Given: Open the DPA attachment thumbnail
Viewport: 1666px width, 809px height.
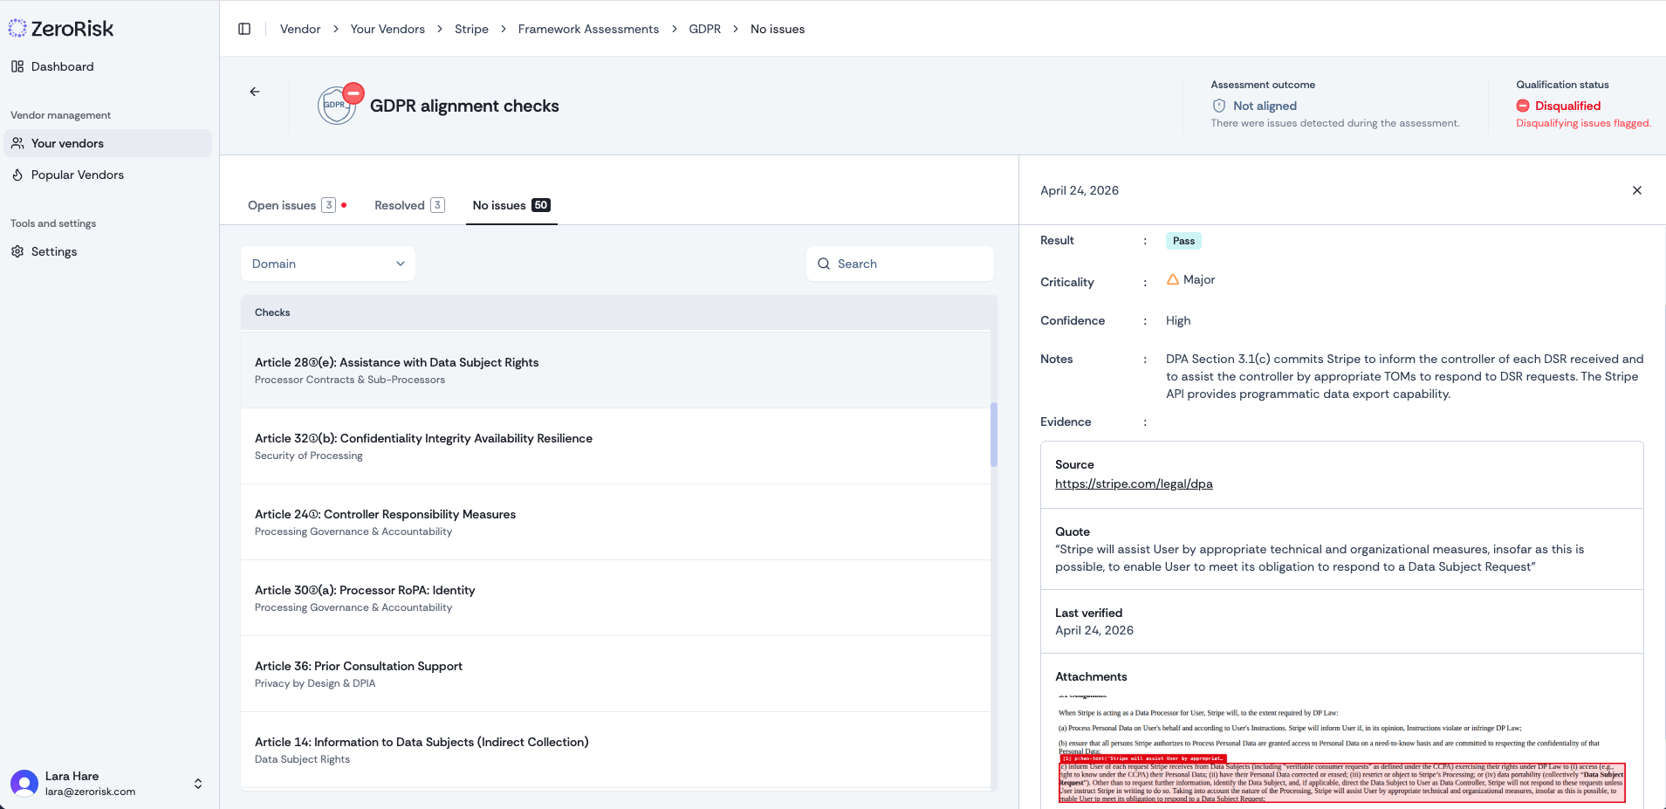Looking at the screenshot, I should (1341, 748).
